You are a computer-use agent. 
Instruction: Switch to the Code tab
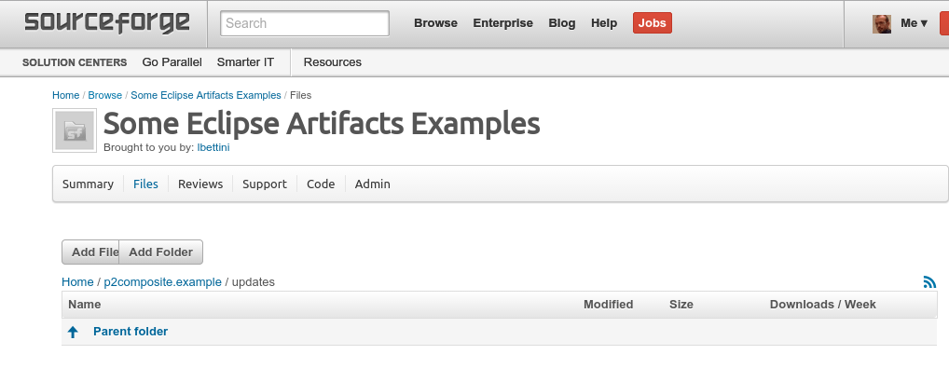point(321,184)
